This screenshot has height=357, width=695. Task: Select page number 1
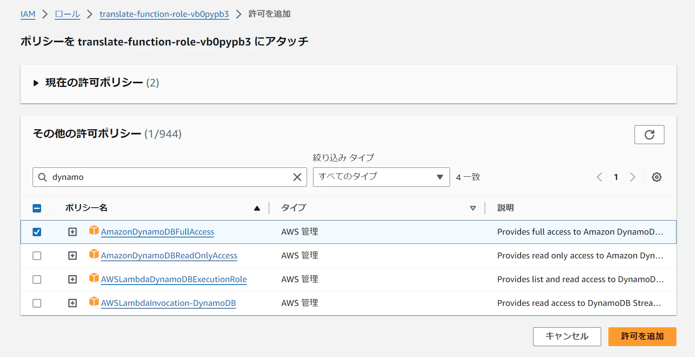(616, 177)
